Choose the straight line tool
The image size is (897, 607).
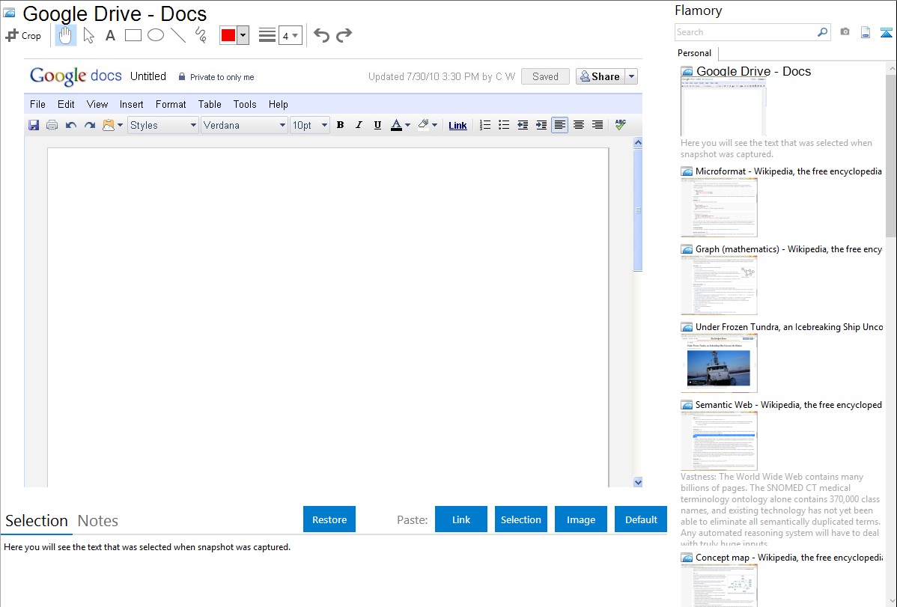click(178, 35)
